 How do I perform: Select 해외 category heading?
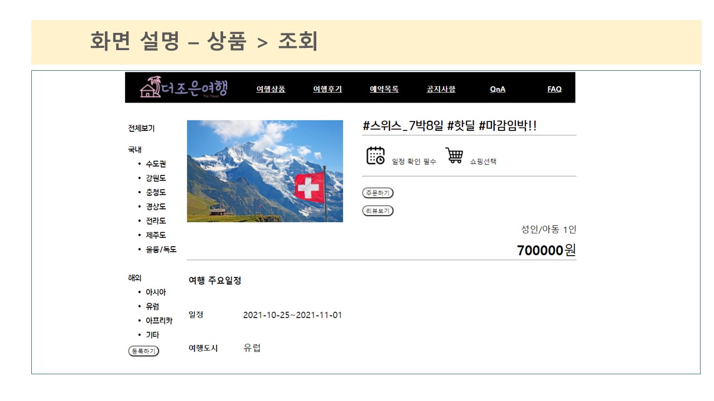click(134, 278)
